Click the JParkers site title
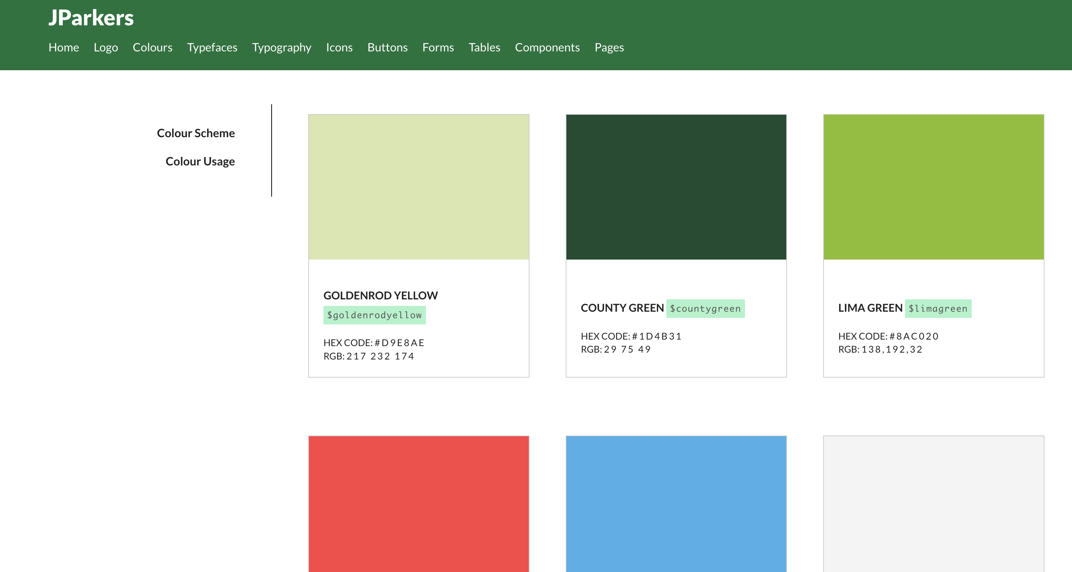Screen dimensions: 1072x572 (91, 18)
